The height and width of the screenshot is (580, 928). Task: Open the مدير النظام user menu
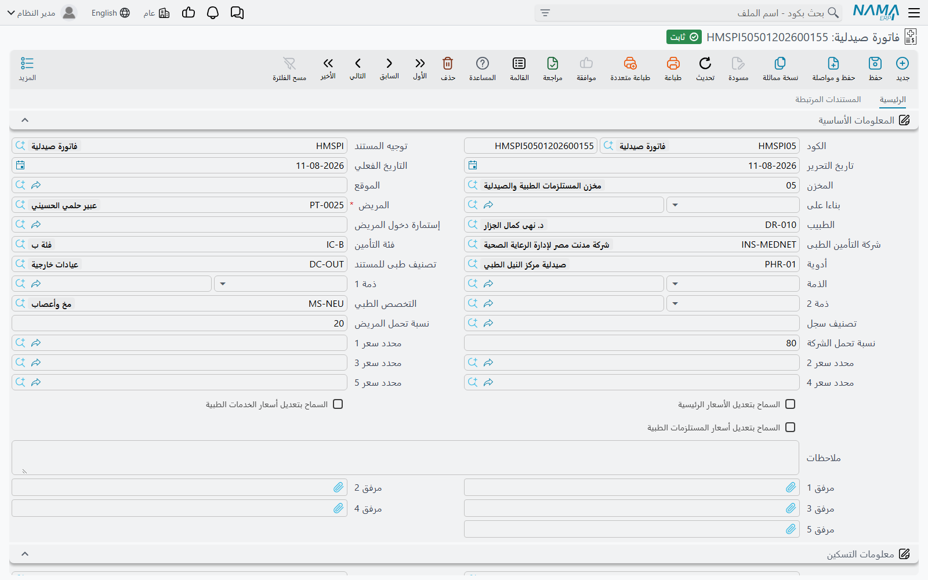click(x=42, y=13)
